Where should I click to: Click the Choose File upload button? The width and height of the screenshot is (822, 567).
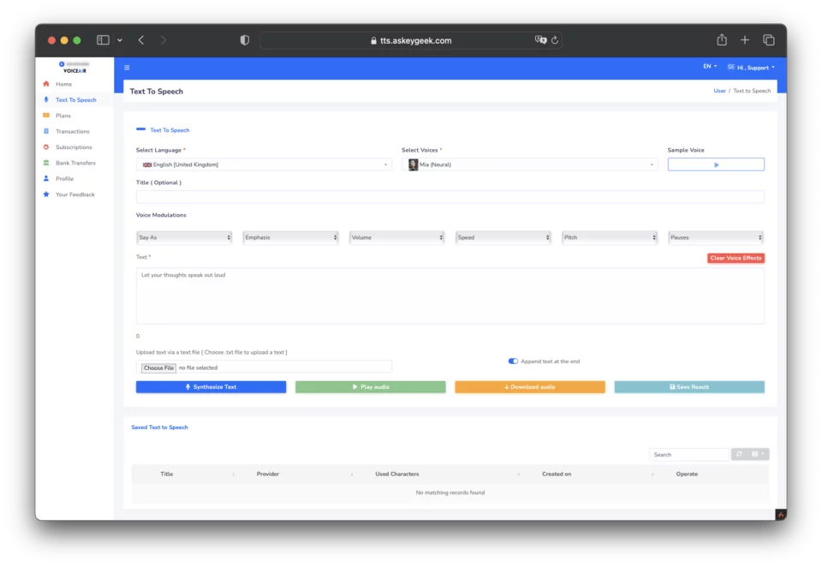[158, 368]
